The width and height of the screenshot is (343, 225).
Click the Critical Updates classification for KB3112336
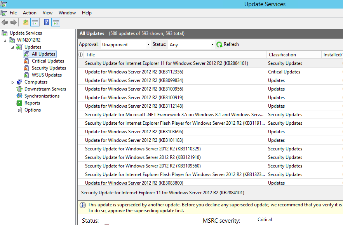(x=284, y=72)
